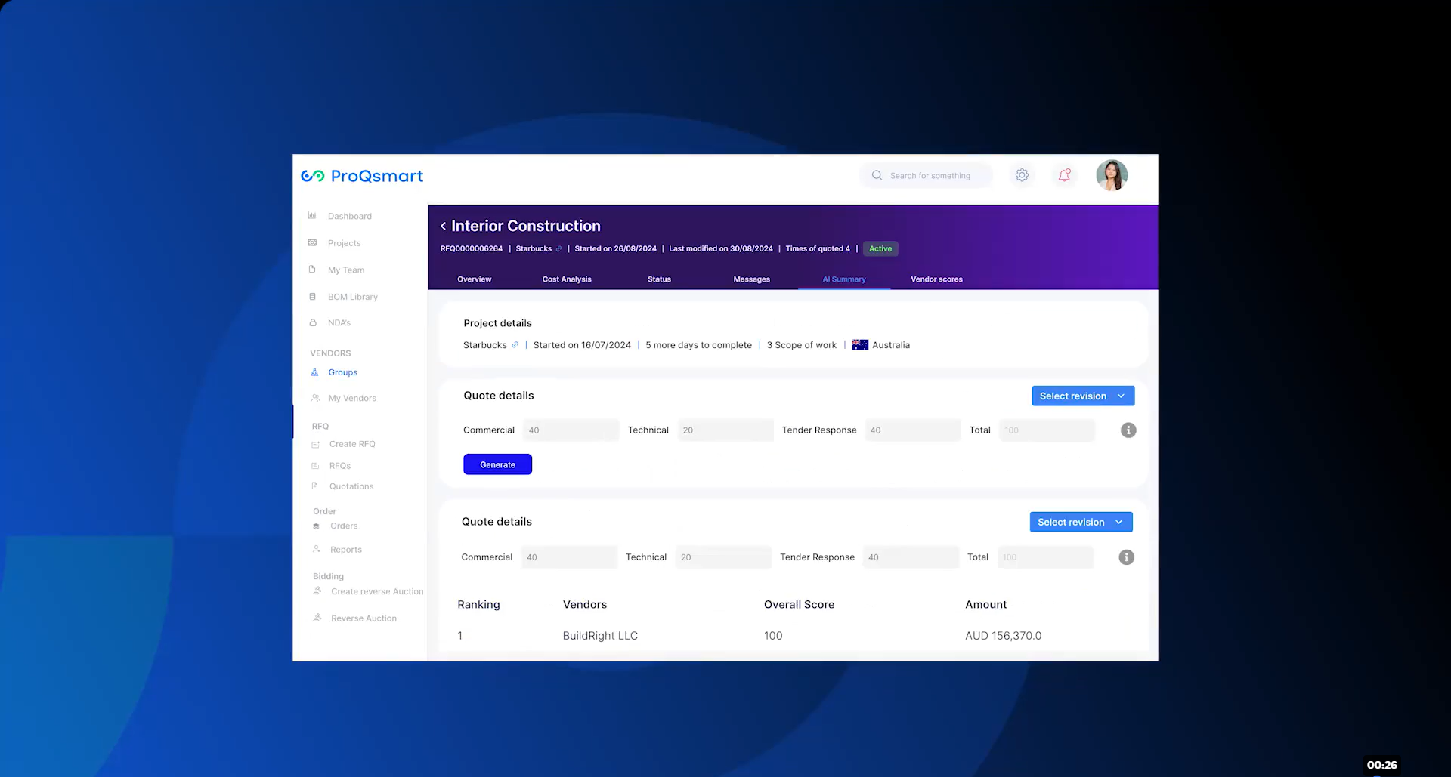The image size is (1451, 777).
Task: Focus the 'Search for something' field
Action: pyautogui.click(x=926, y=175)
